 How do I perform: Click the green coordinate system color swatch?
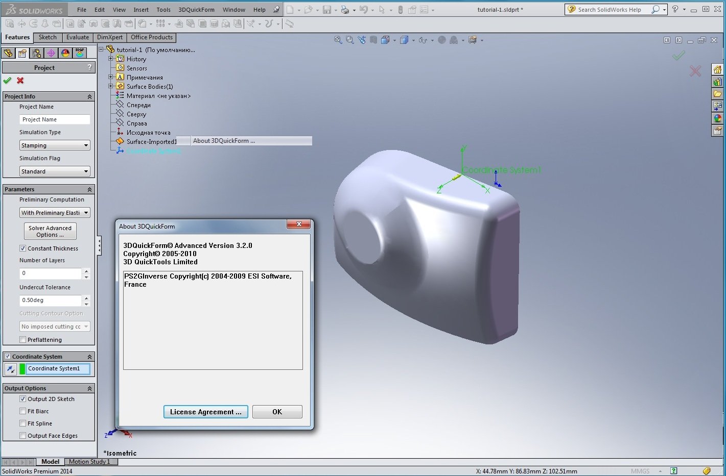22,369
